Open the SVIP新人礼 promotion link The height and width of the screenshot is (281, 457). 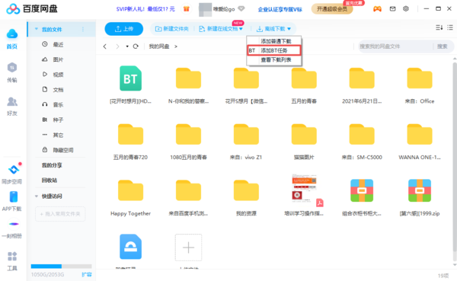click(145, 9)
